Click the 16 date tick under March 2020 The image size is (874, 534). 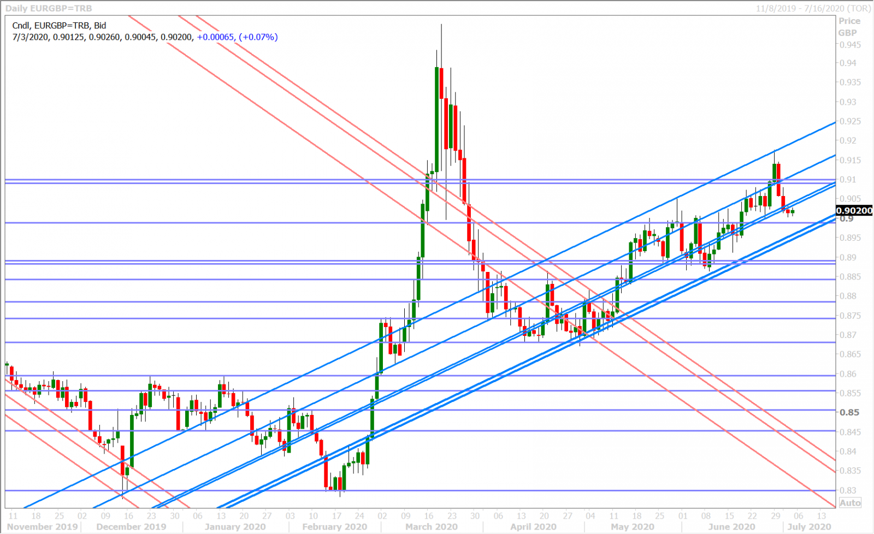(x=429, y=515)
